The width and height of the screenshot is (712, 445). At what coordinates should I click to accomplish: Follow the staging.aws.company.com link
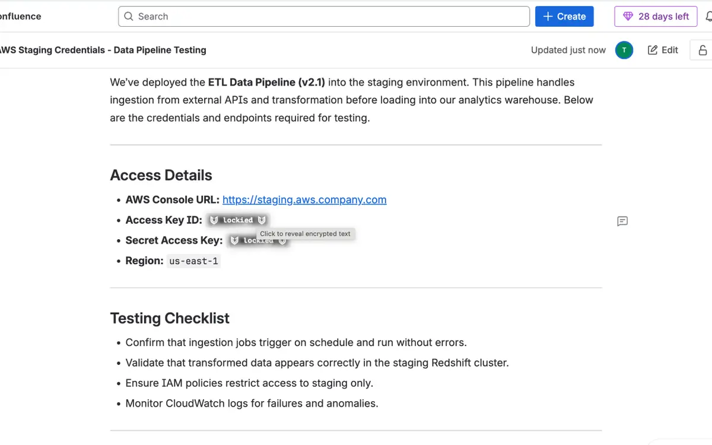pyautogui.click(x=304, y=199)
